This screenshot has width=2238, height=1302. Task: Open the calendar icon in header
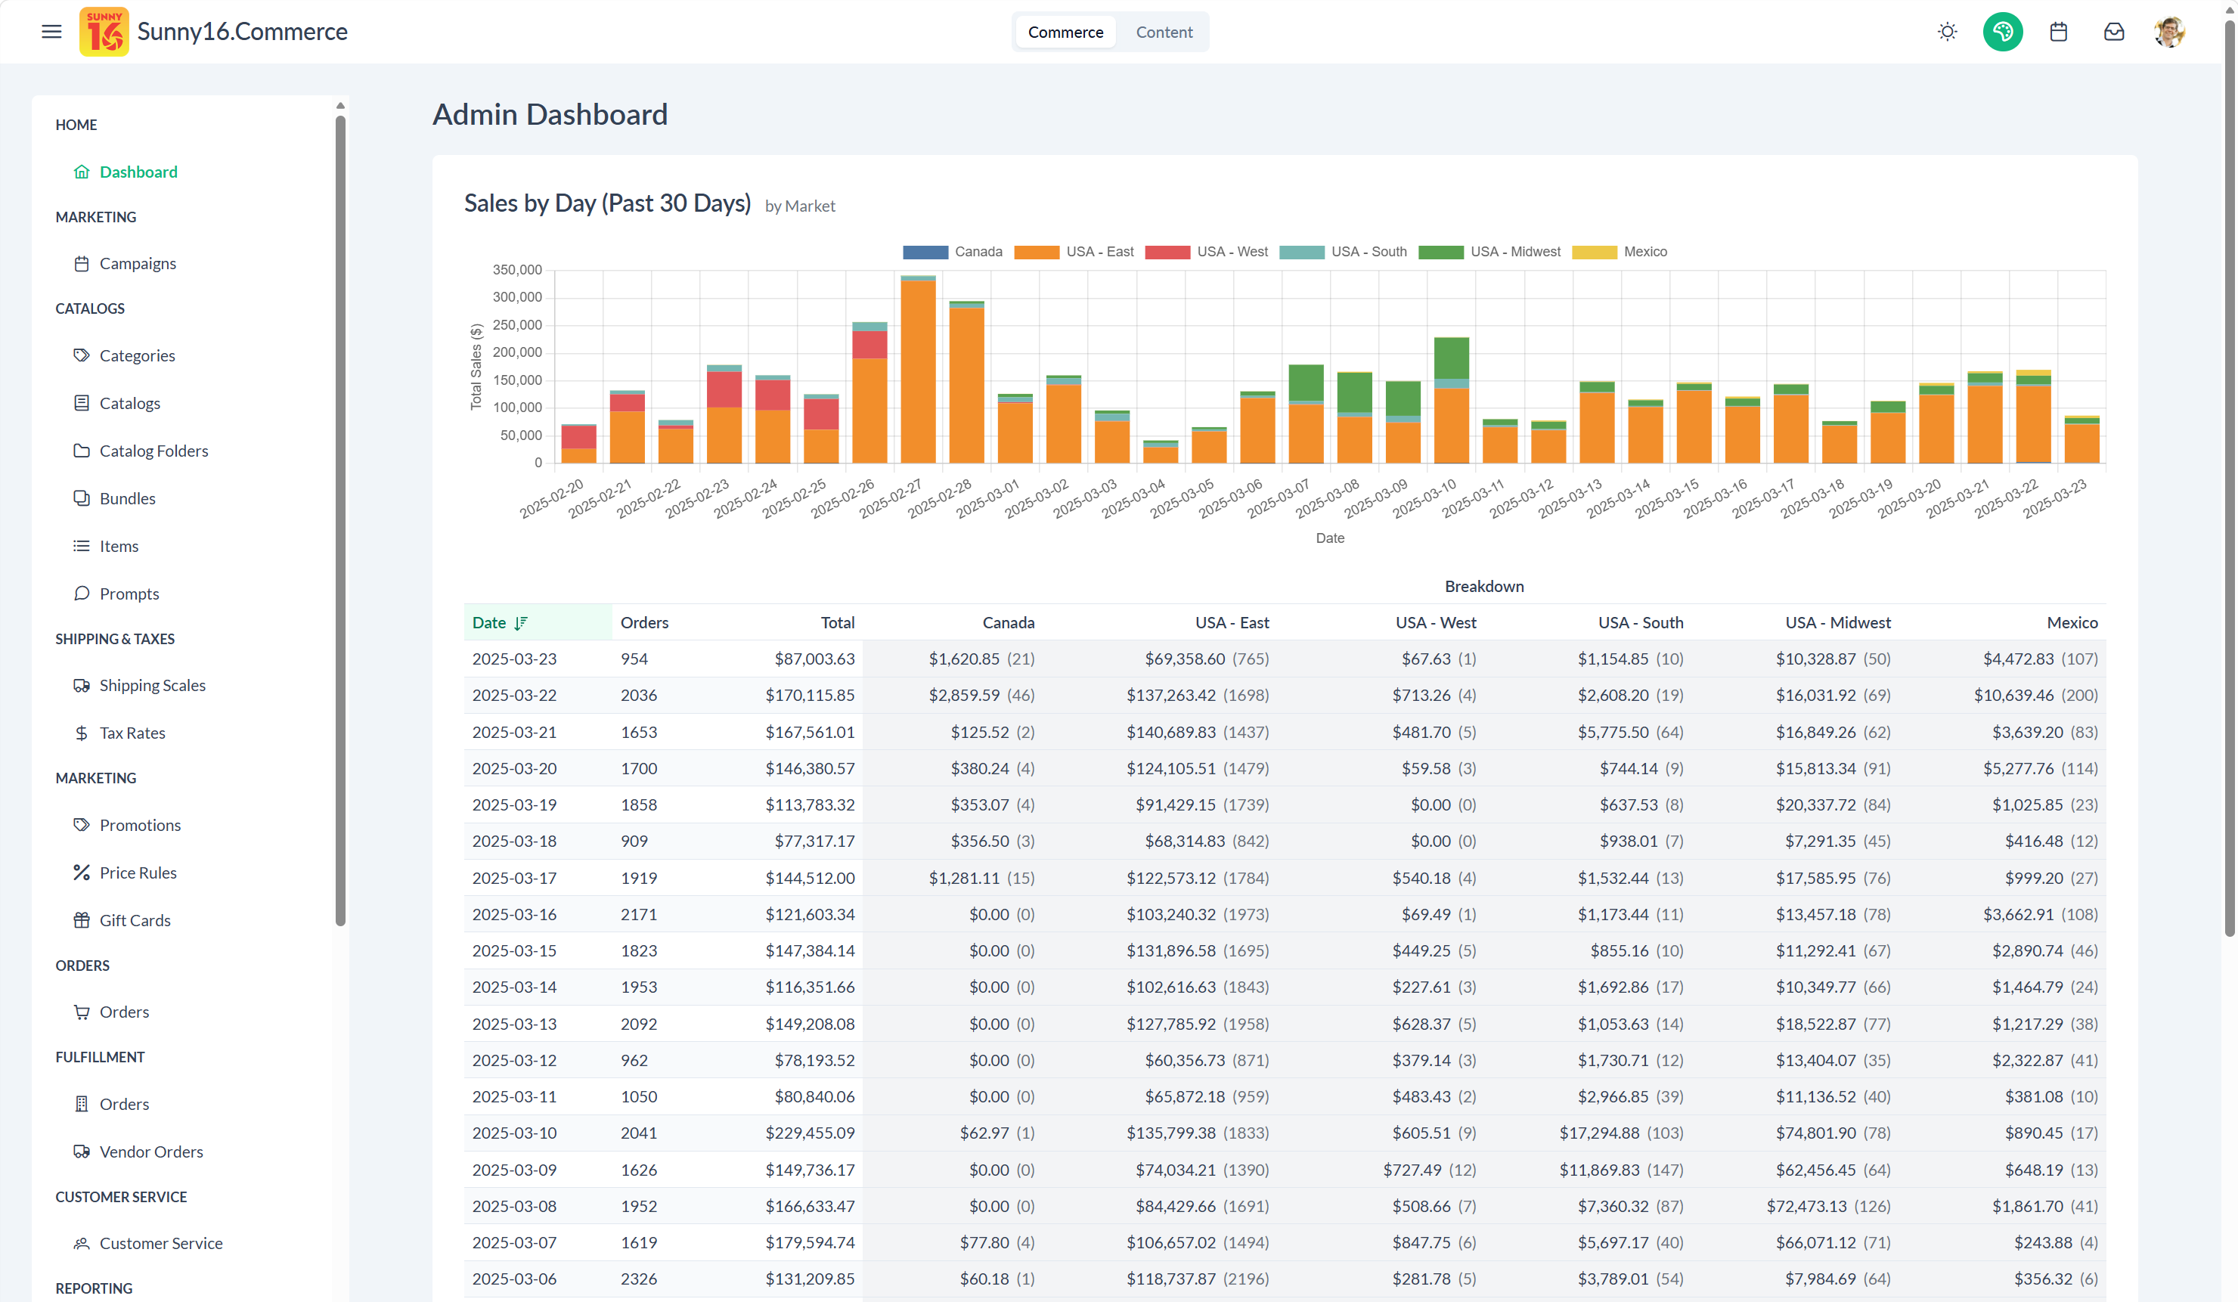coord(2059,32)
